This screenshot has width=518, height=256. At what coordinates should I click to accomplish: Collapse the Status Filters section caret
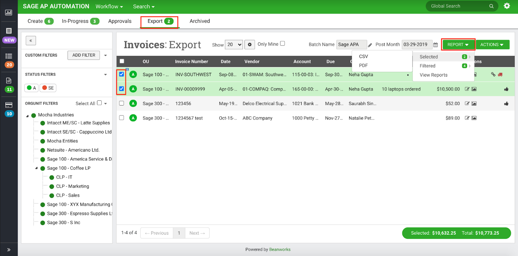pos(105,75)
